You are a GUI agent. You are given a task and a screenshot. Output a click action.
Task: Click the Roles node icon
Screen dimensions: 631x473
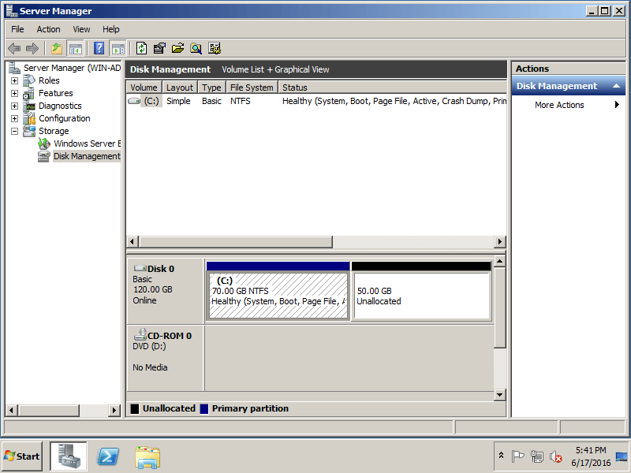[x=29, y=80]
